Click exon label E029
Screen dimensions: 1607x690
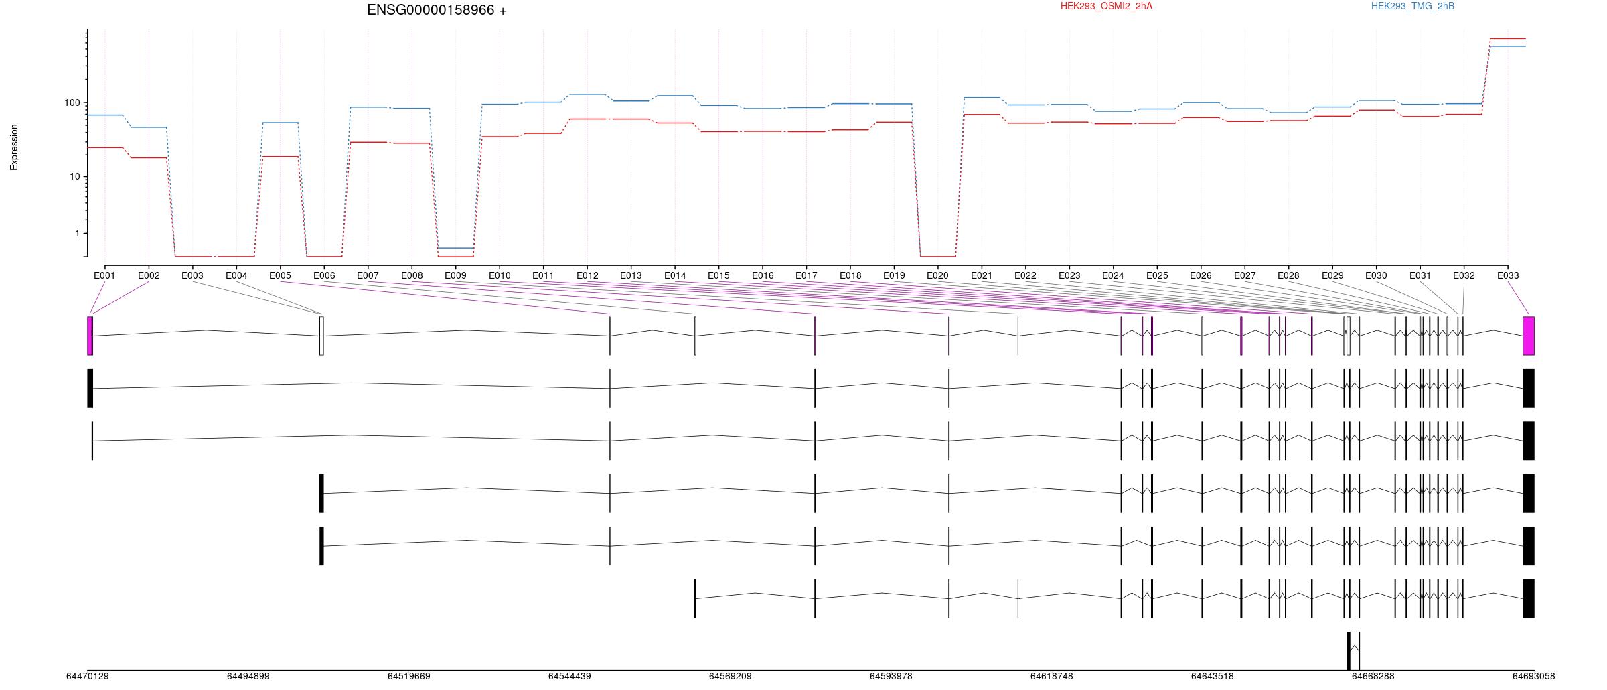[1332, 275]
